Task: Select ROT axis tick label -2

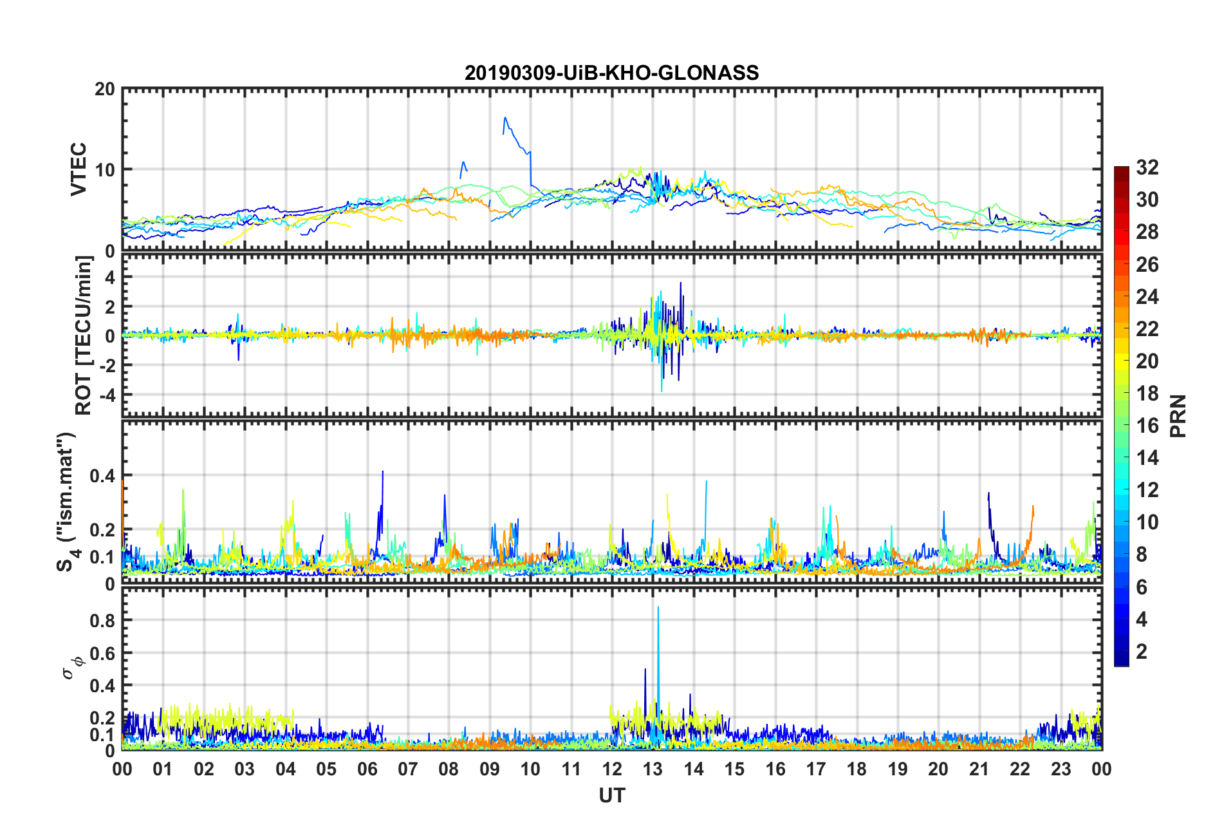Action: (107, 365)
